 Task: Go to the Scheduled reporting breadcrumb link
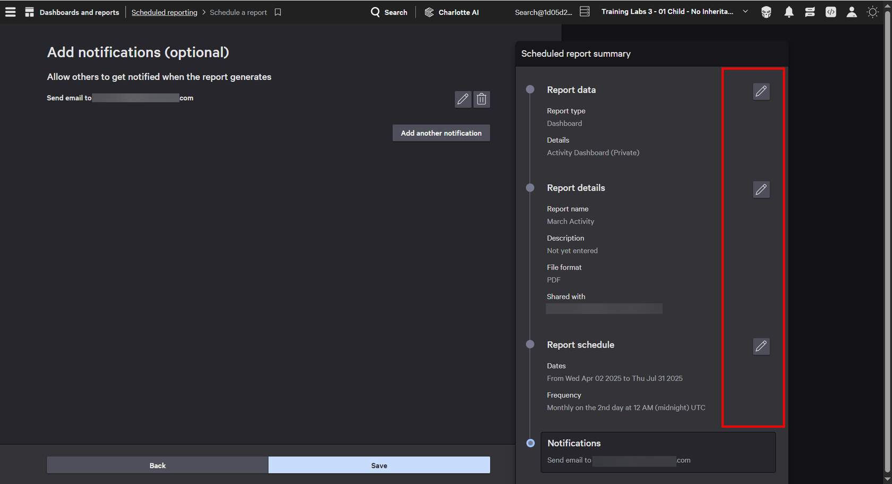point(164,12)
